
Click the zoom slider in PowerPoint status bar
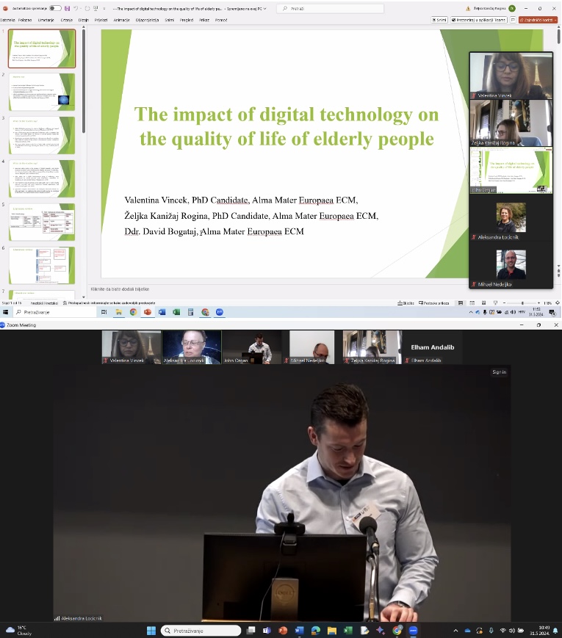click(522, 303)
